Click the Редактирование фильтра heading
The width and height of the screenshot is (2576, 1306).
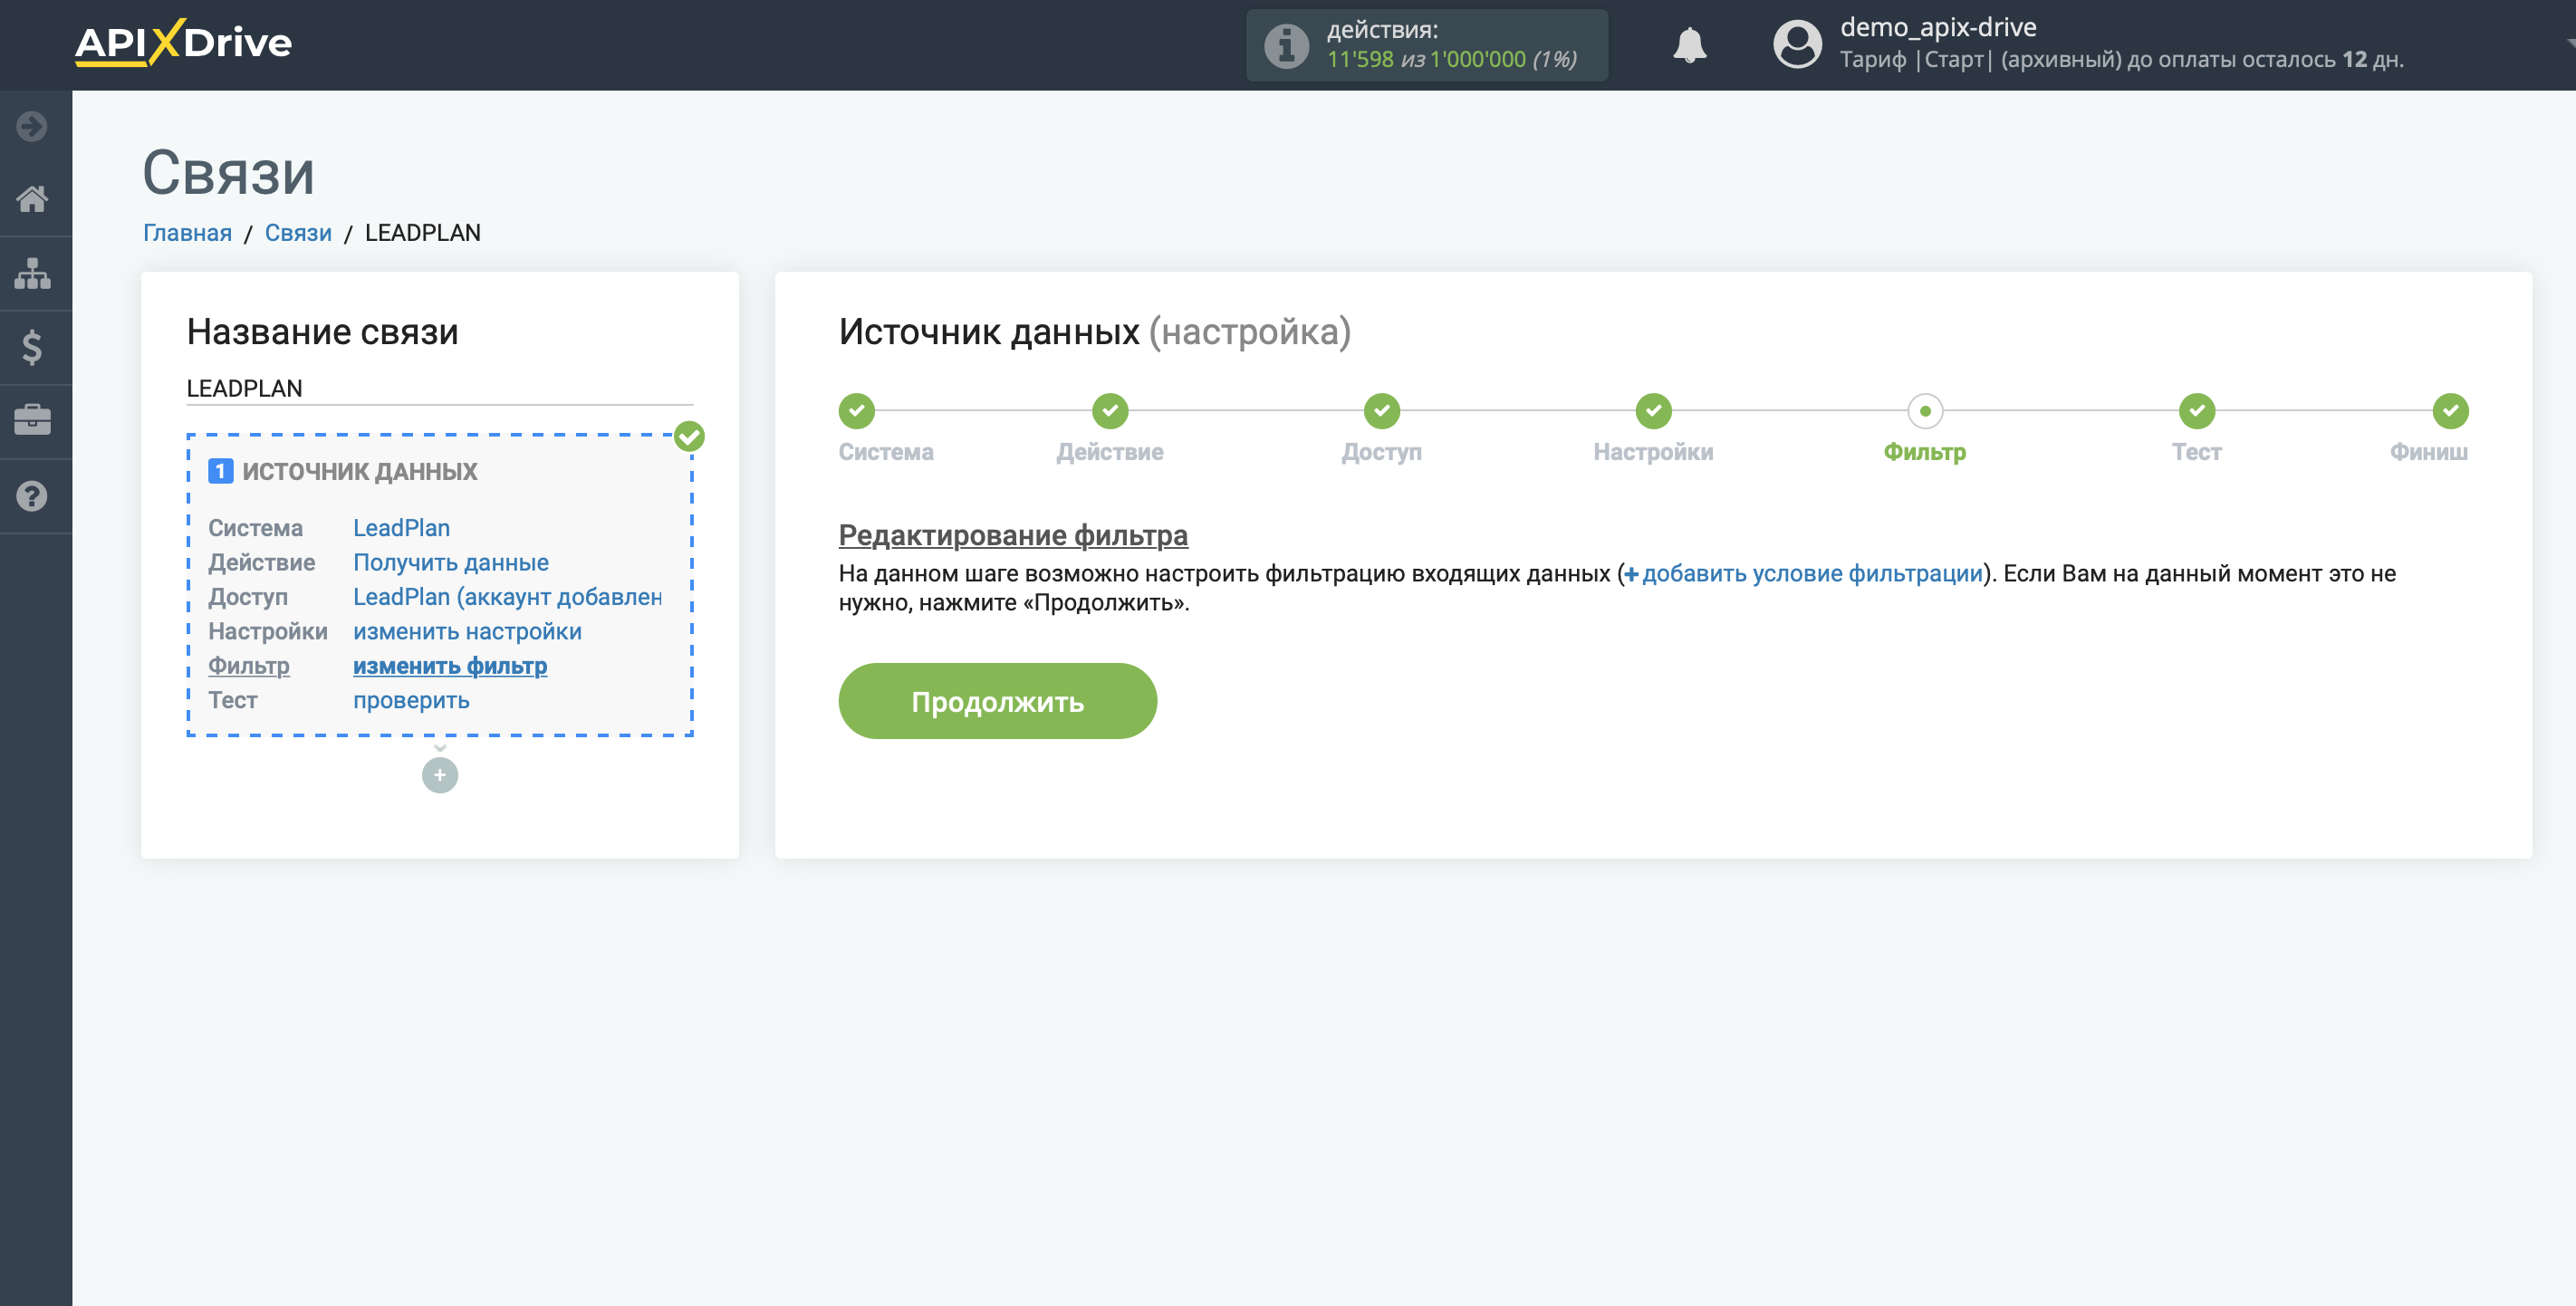click(x=1012, y=535)
